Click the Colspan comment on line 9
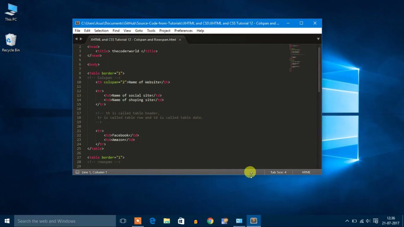The image size is (404, 227). click(104, 78)
